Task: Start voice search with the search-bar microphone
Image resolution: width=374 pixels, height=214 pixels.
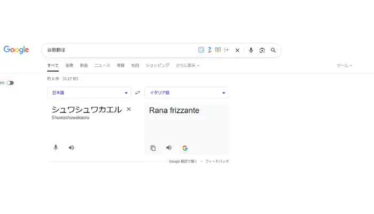Action: coord(251,50)
